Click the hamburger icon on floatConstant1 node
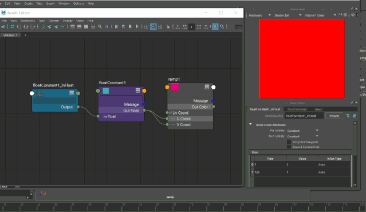366x212 pixels. [x=137, y=91]
